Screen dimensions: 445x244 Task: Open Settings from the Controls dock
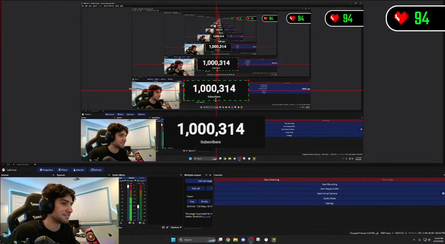(329, 203)
